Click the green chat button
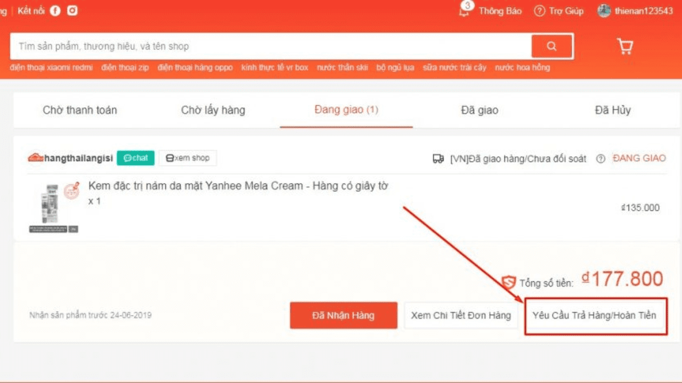The width and height of the screenshot is (682, 383). click(136, 158)
